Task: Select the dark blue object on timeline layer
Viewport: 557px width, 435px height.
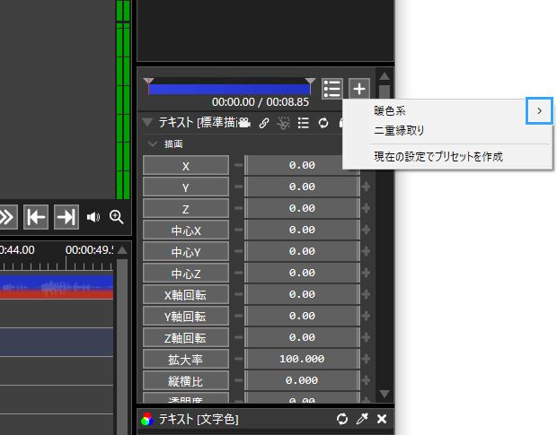Action: [x=57, y=342]
